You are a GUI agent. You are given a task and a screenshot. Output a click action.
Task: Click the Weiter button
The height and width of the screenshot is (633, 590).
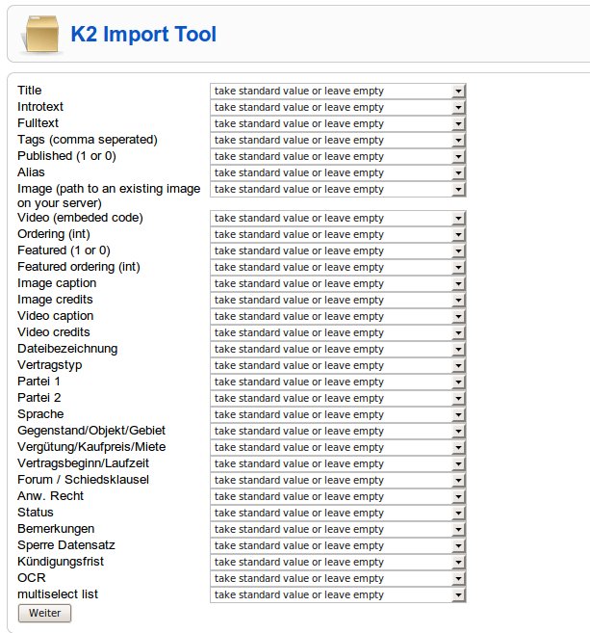pyautogui.click(x=45, y=613)
